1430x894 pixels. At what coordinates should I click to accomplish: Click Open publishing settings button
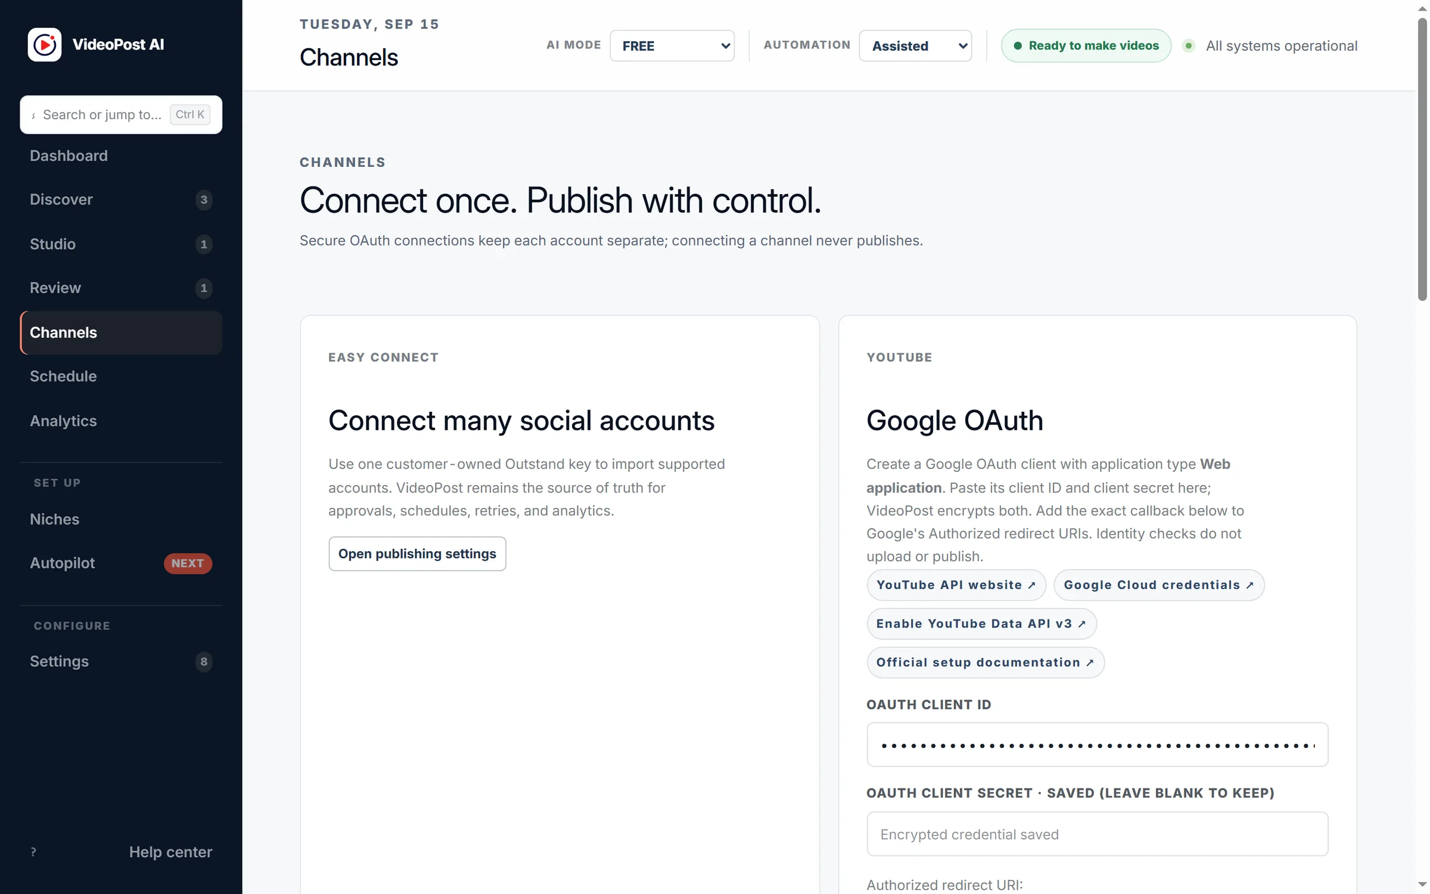pyautogui.click(x=417, y=554)
